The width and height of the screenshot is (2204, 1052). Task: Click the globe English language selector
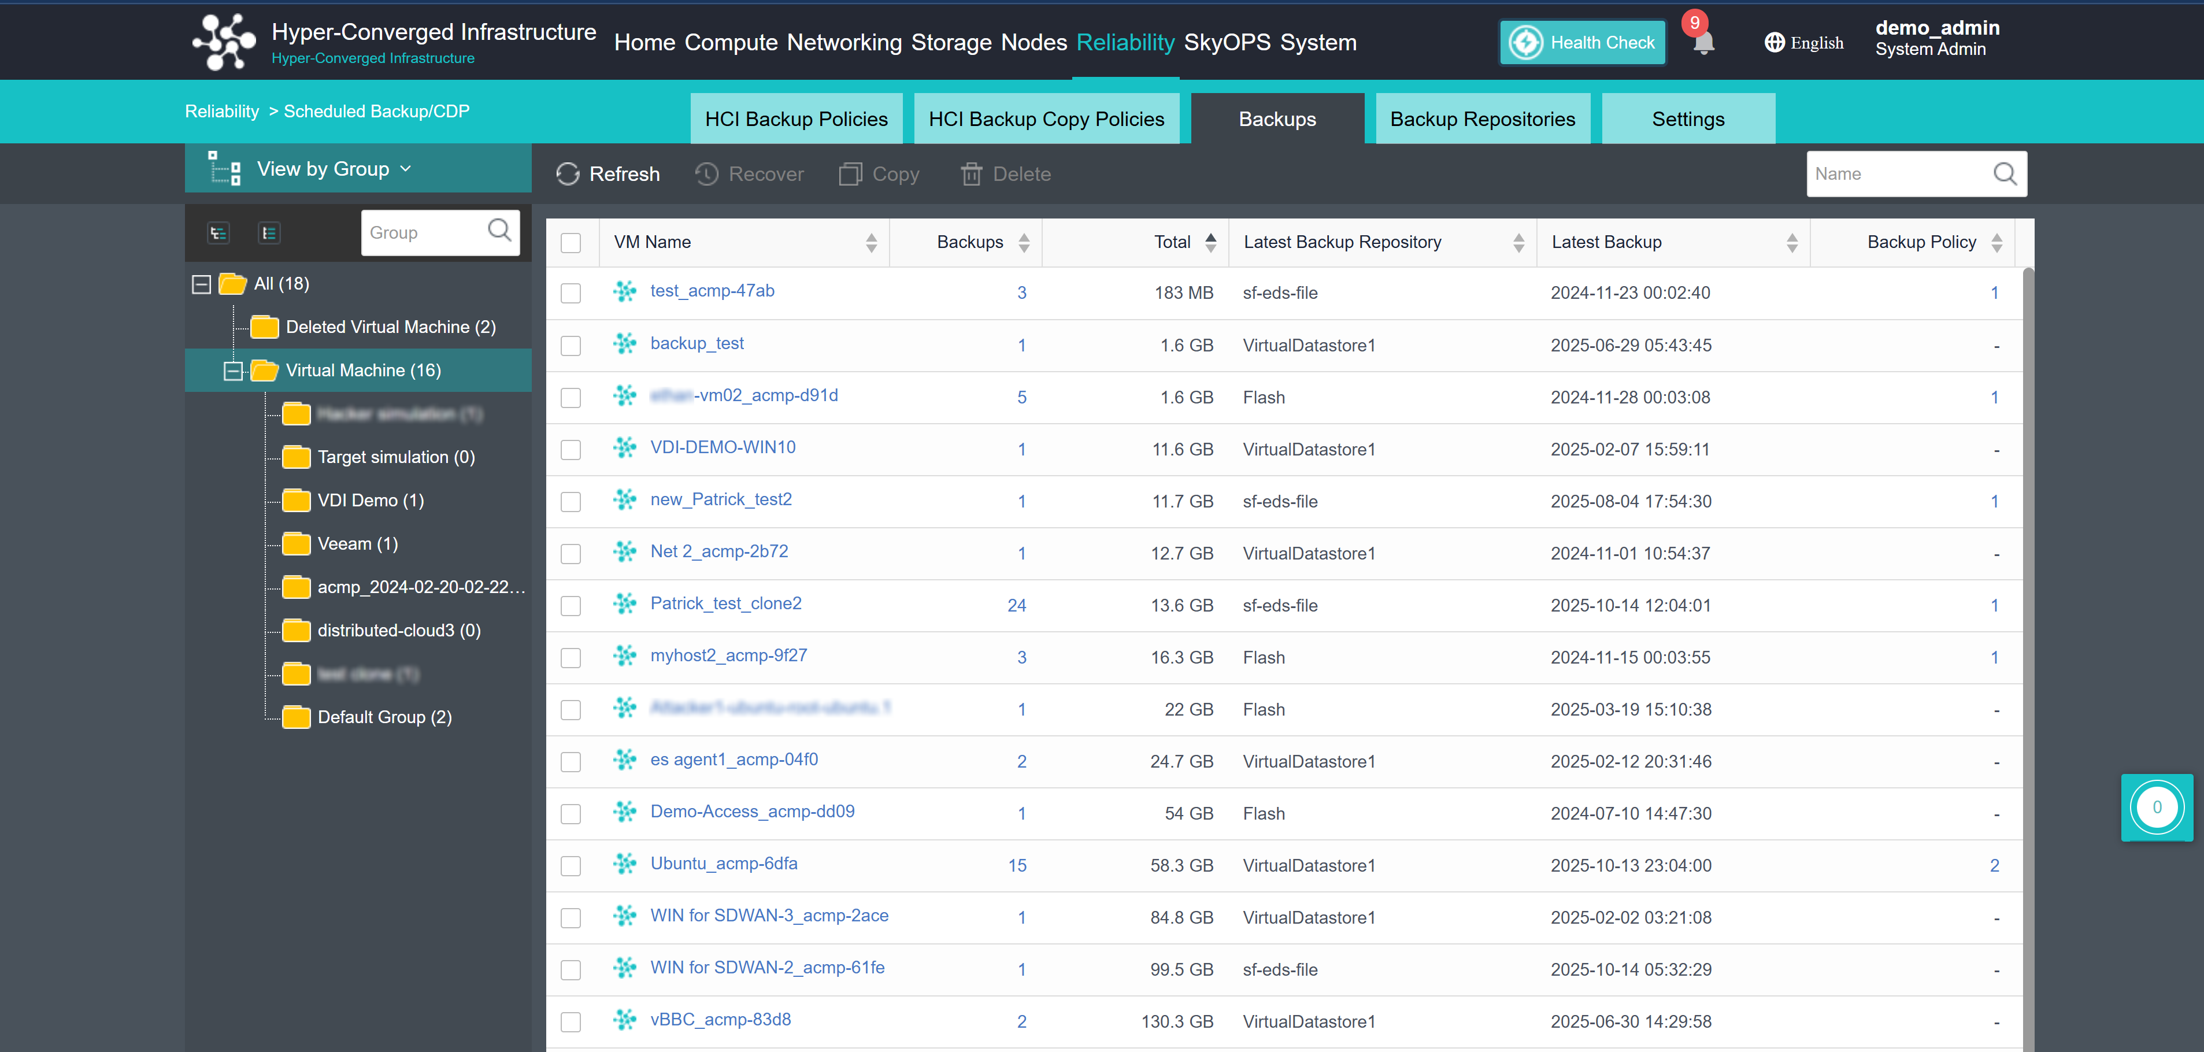coord(1803,43)
